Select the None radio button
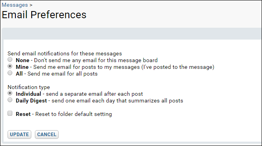 coord(10,59)
